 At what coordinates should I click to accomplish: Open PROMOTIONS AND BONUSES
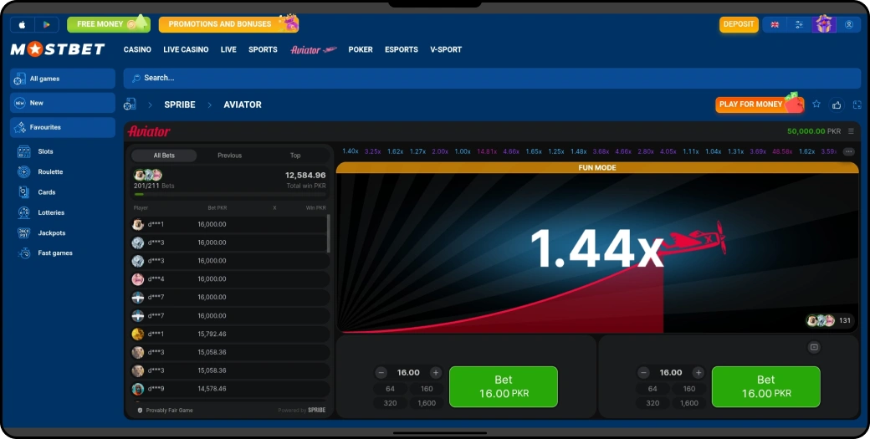click(228, 24)
